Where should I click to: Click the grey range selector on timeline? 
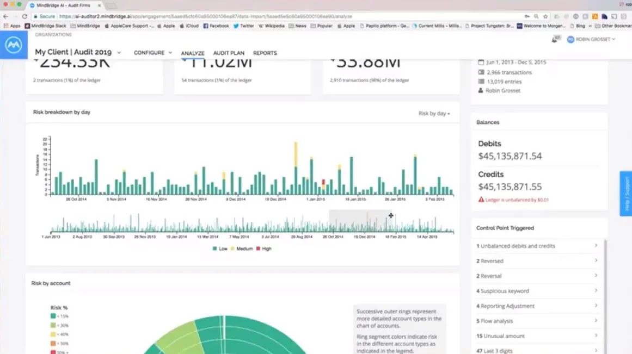(360, 220)
